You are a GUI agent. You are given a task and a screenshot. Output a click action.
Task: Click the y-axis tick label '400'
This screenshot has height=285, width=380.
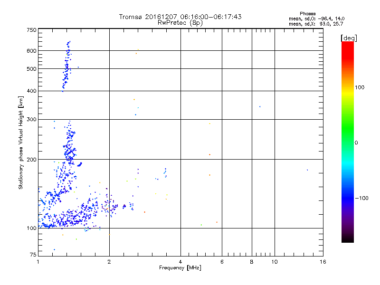tap(31, 91)
